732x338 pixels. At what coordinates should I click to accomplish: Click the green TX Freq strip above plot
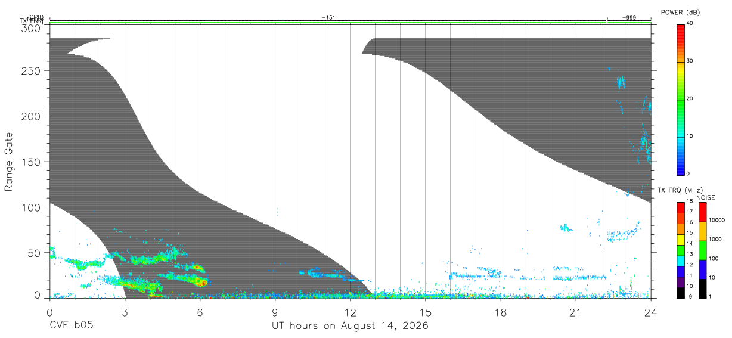click(351, 23)
